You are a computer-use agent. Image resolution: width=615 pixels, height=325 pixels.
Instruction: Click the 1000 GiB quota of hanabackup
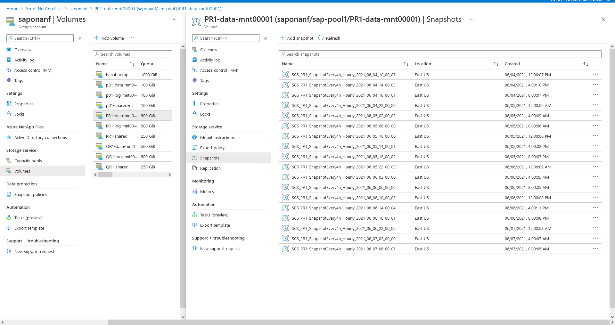pos(149,75)
